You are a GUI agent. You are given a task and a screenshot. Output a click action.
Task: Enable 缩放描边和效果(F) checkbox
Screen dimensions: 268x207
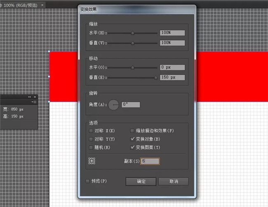pos(132,131)
